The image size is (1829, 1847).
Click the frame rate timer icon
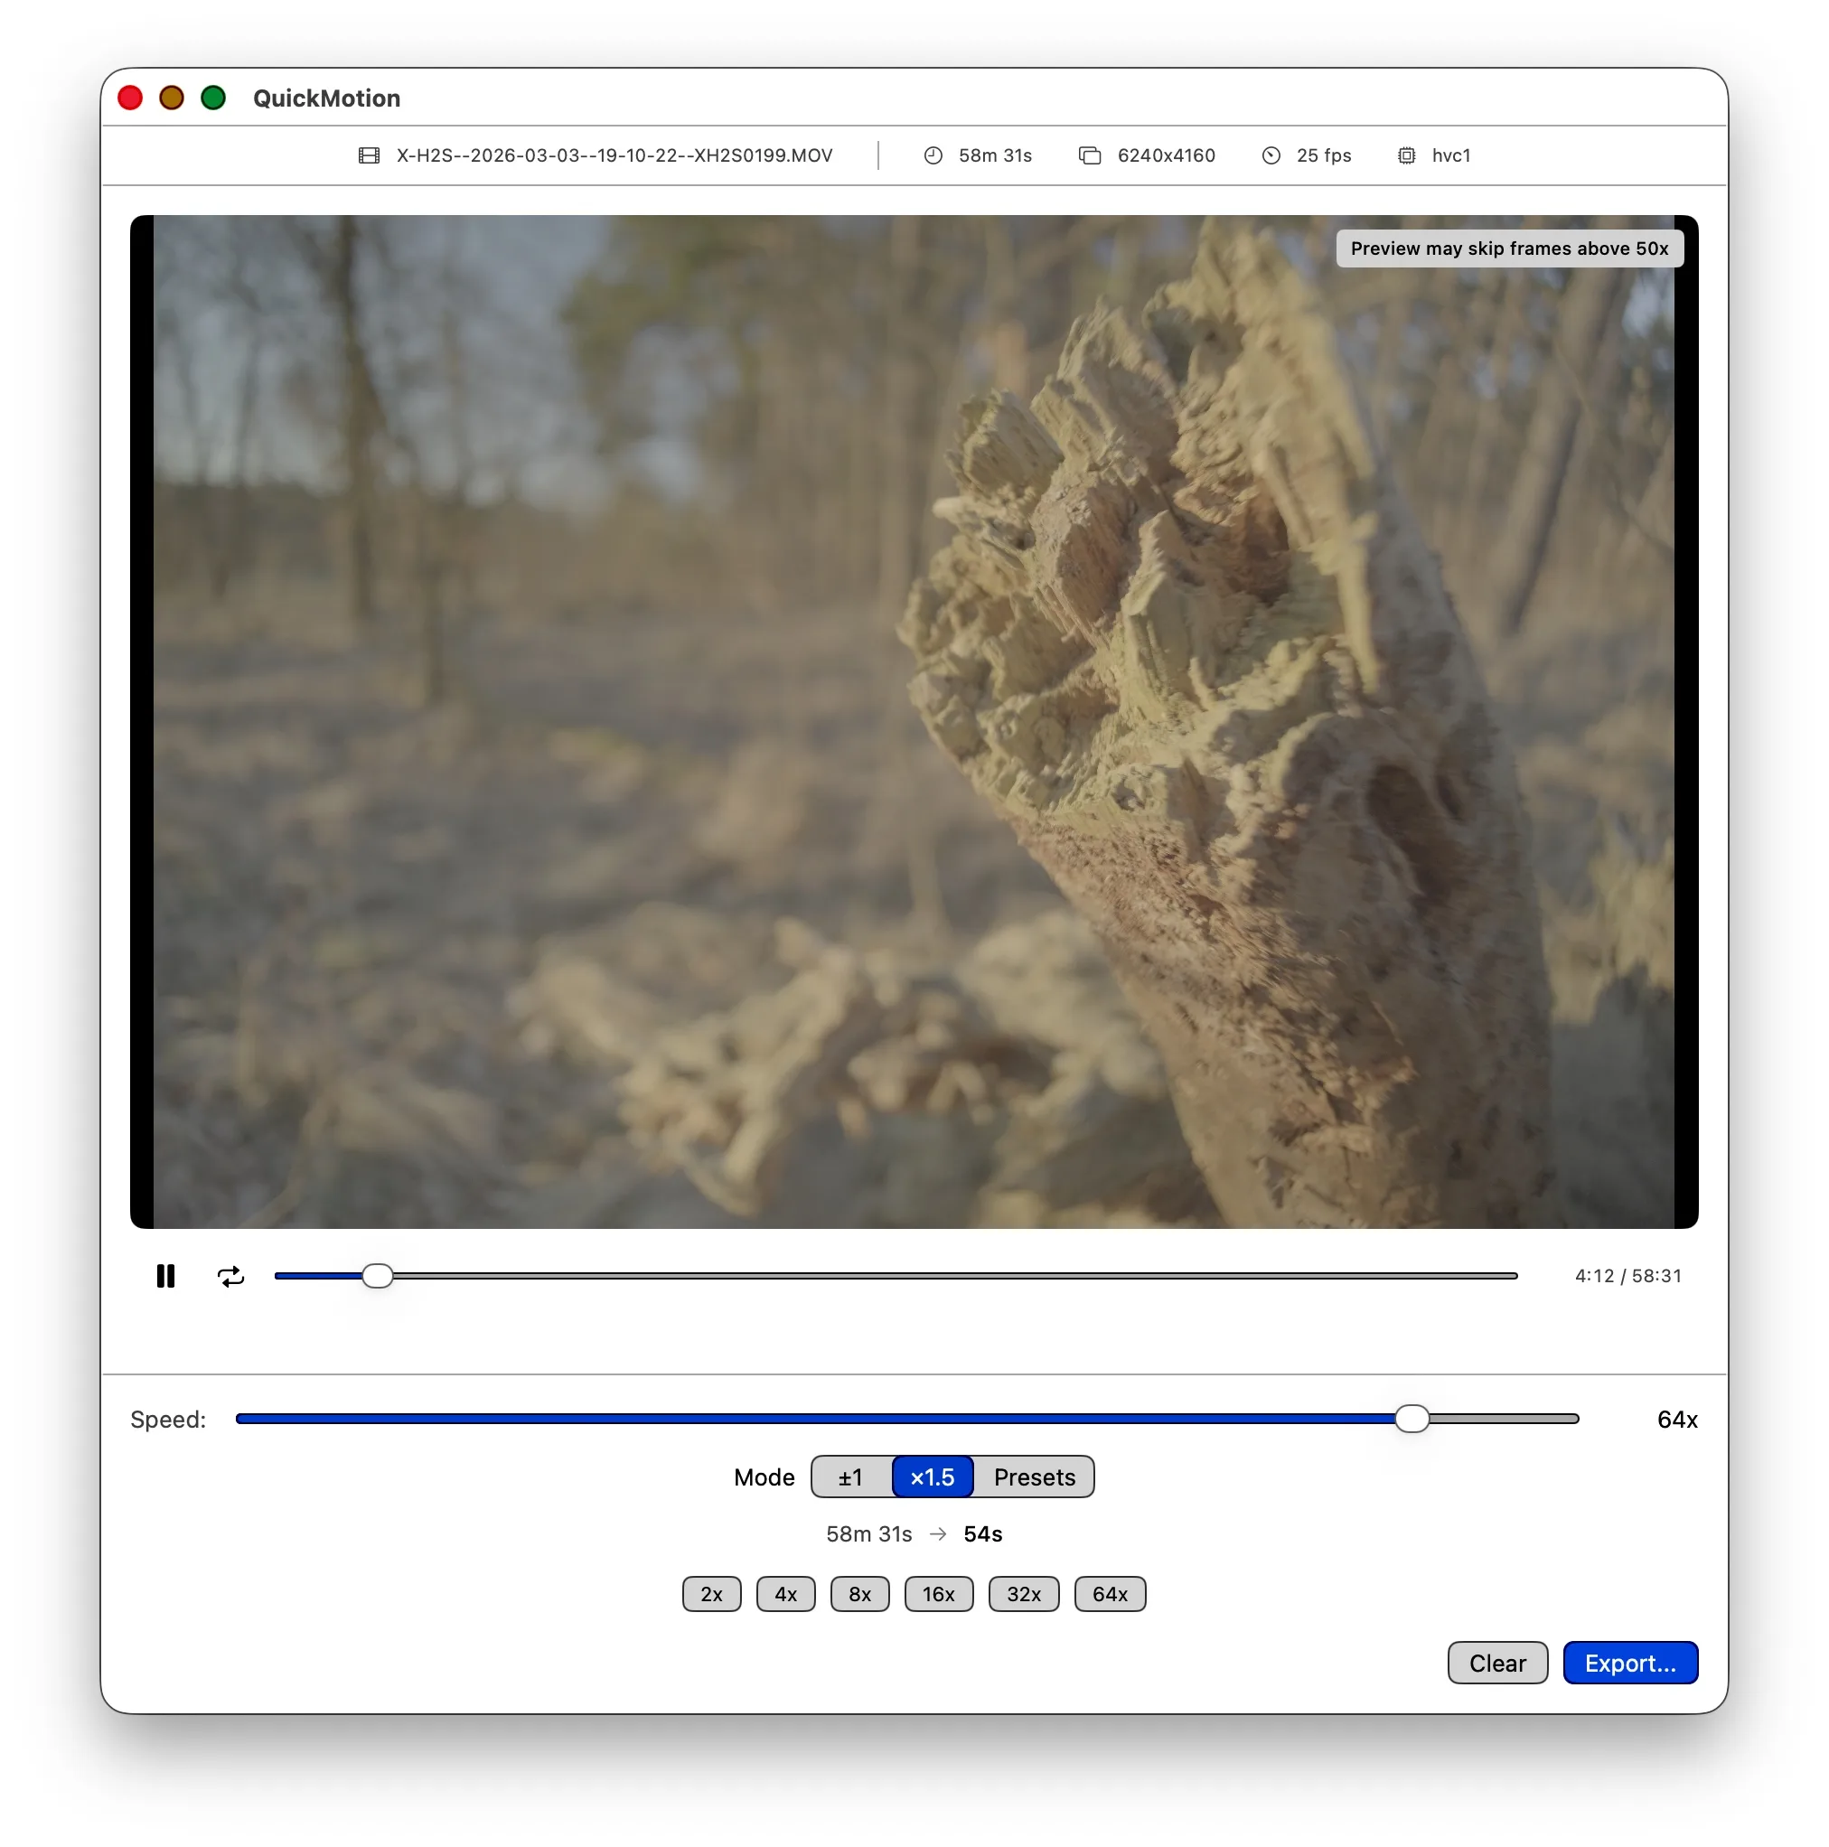(x=1271, y=155)
